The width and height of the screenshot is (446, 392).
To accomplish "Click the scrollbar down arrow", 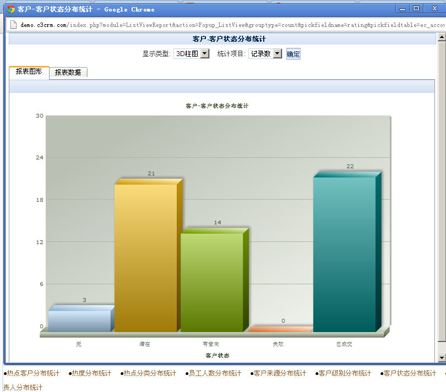I will pyautogui.click(x=441, y=358).
